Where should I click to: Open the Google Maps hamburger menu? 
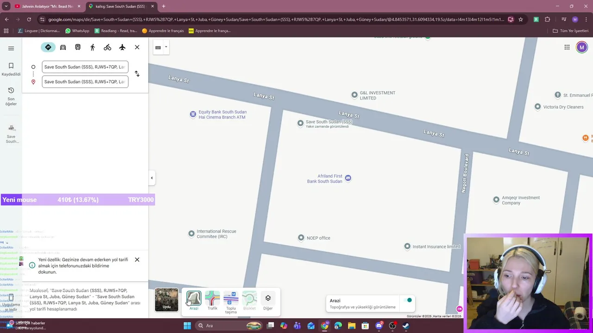pyautogui.click(x=11, y=48)
